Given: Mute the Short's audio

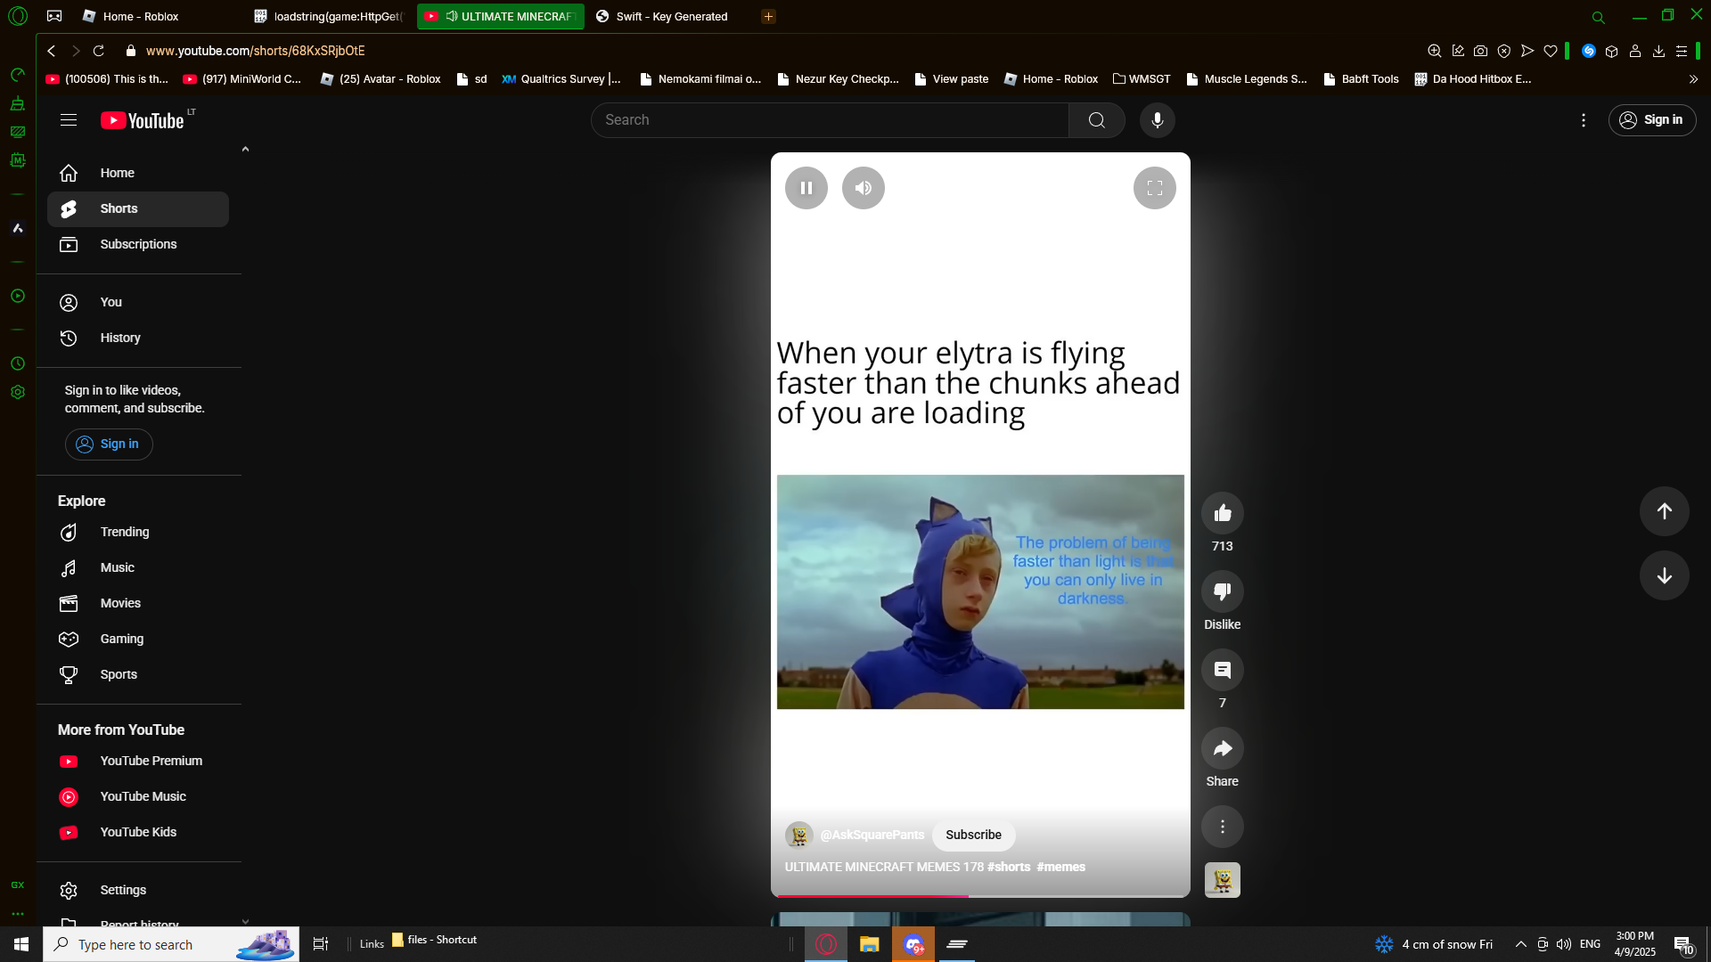Looking at the screenshot, I should tap(863, 188).
